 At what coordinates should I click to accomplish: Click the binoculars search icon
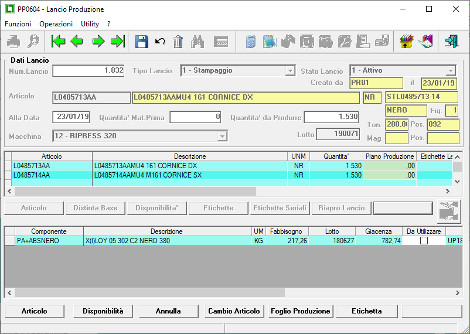pos(197,41)
